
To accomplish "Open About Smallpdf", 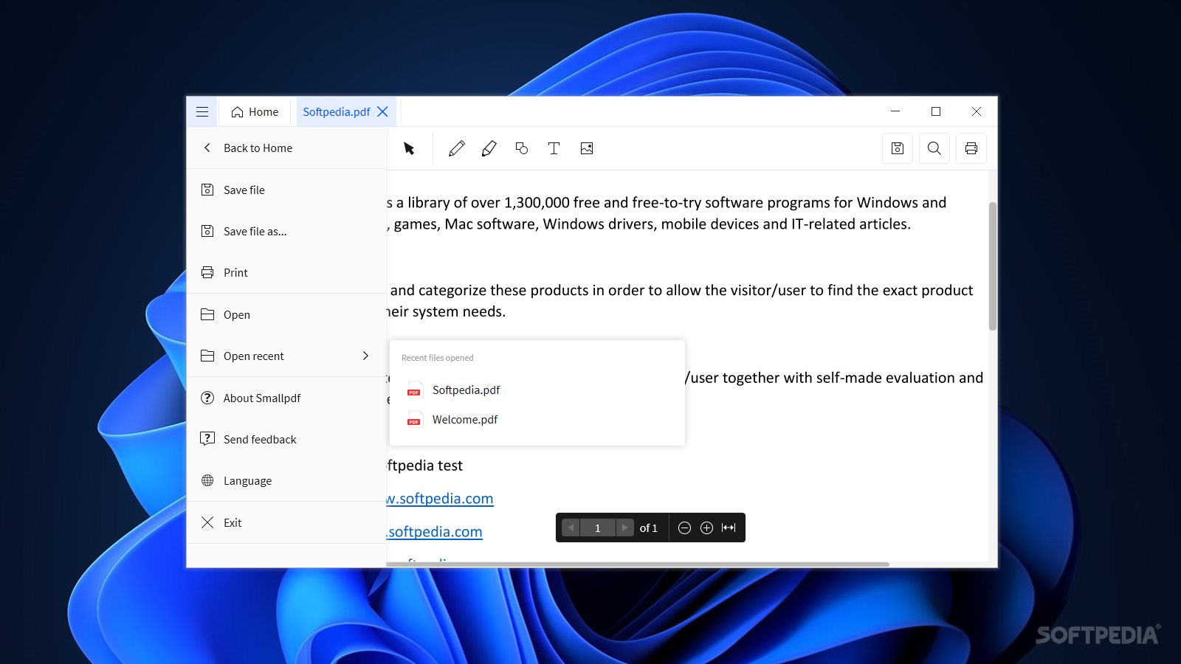I will 286,398.
